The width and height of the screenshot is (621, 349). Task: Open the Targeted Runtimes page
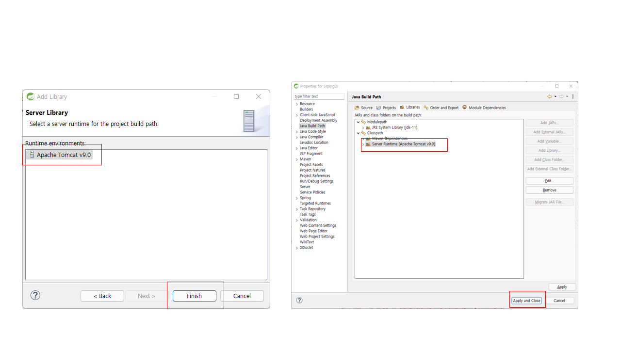315,204
